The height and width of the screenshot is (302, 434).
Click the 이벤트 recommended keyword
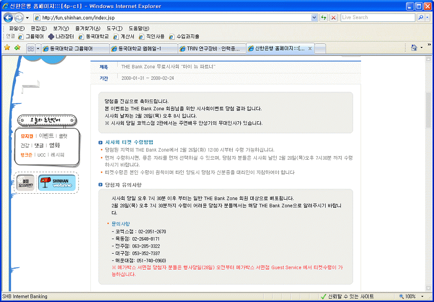[46, 136]
